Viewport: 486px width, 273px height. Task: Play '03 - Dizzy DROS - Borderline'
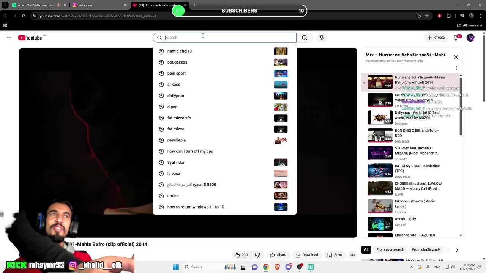410,171
